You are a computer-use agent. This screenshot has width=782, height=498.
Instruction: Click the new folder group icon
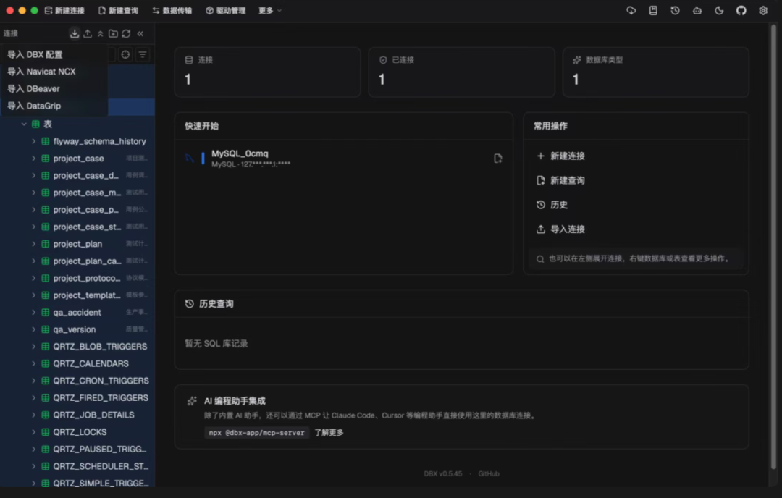113,33
